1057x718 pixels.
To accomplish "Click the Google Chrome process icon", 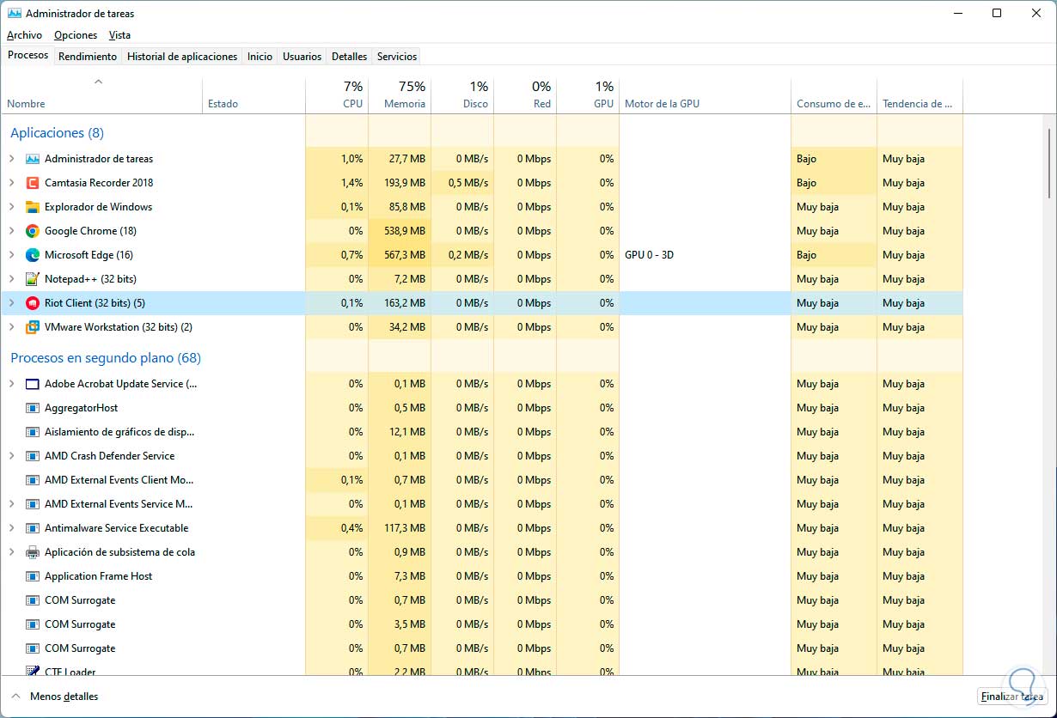I will pos(33,231).
